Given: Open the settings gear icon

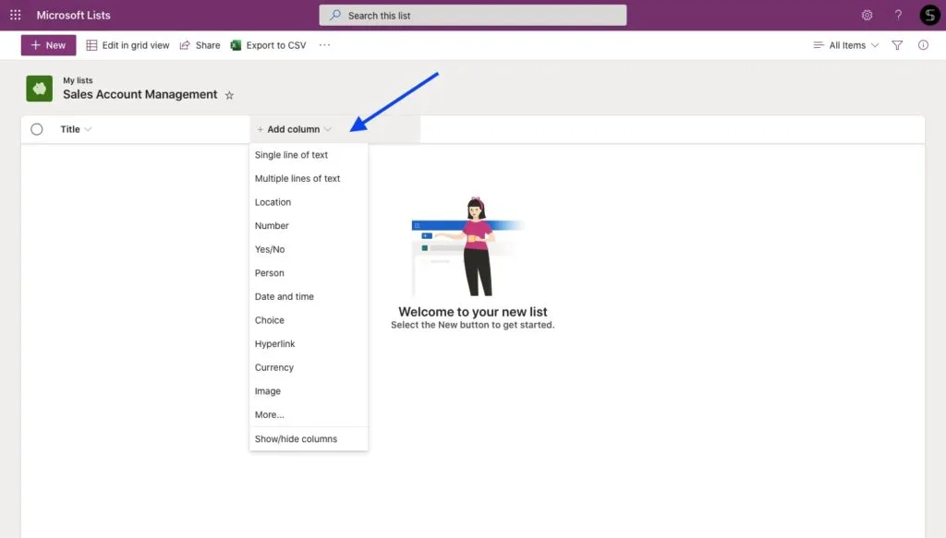Looking at the screenshot, I should [x=867, y=15].
